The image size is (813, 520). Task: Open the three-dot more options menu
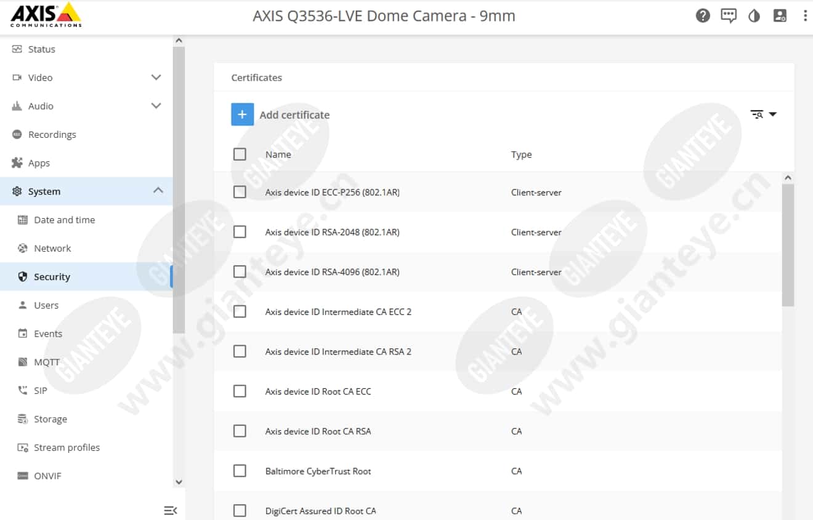pos(805,16)
